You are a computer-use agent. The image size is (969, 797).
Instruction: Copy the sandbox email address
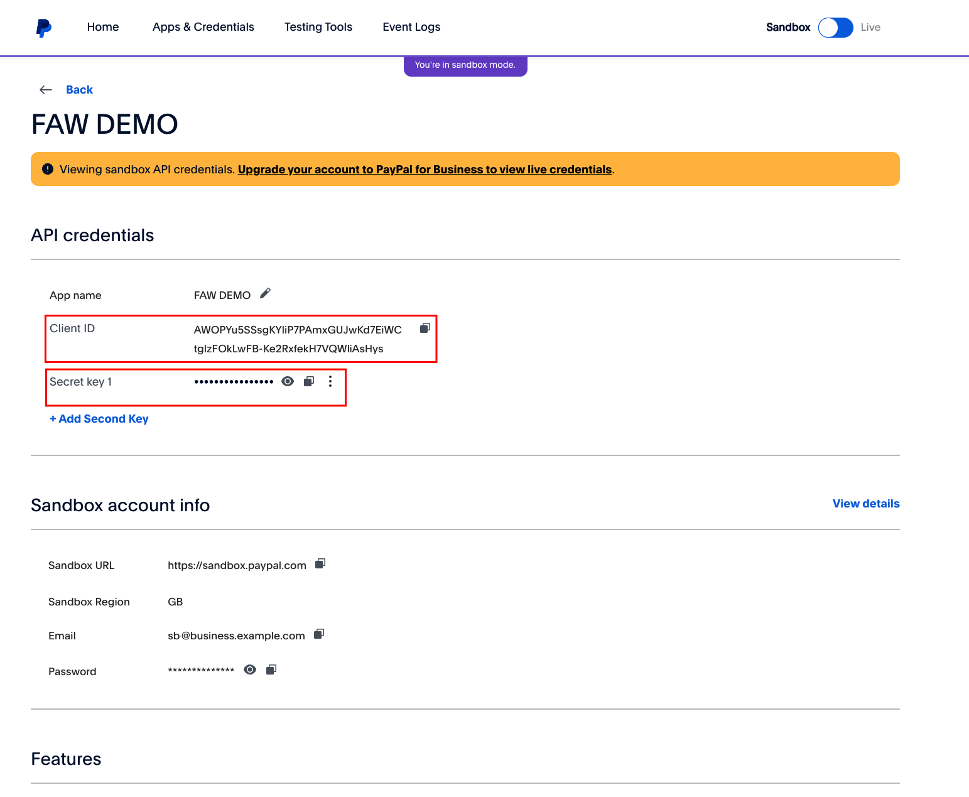coord(319,634)
